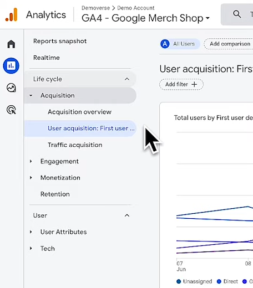Click the plus icon in Add filter
Screen dimensions: 253x288
coord(194,84)
